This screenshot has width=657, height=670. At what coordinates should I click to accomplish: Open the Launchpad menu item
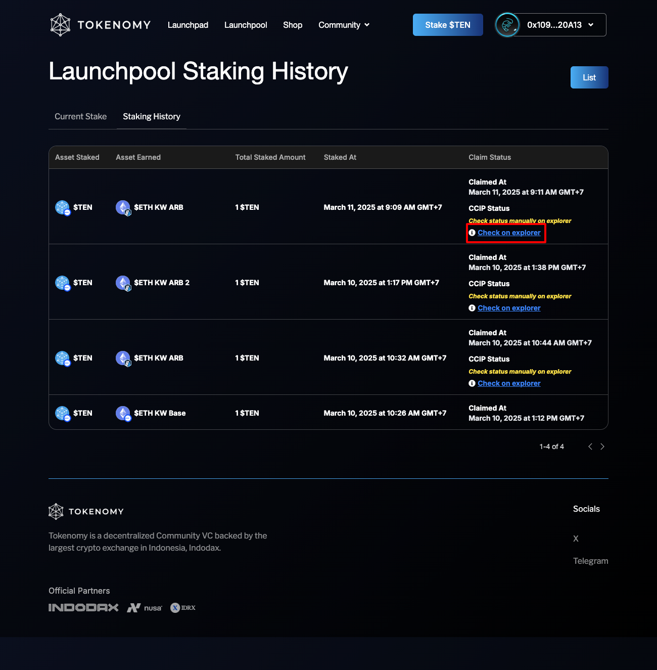tap(188, 25)
